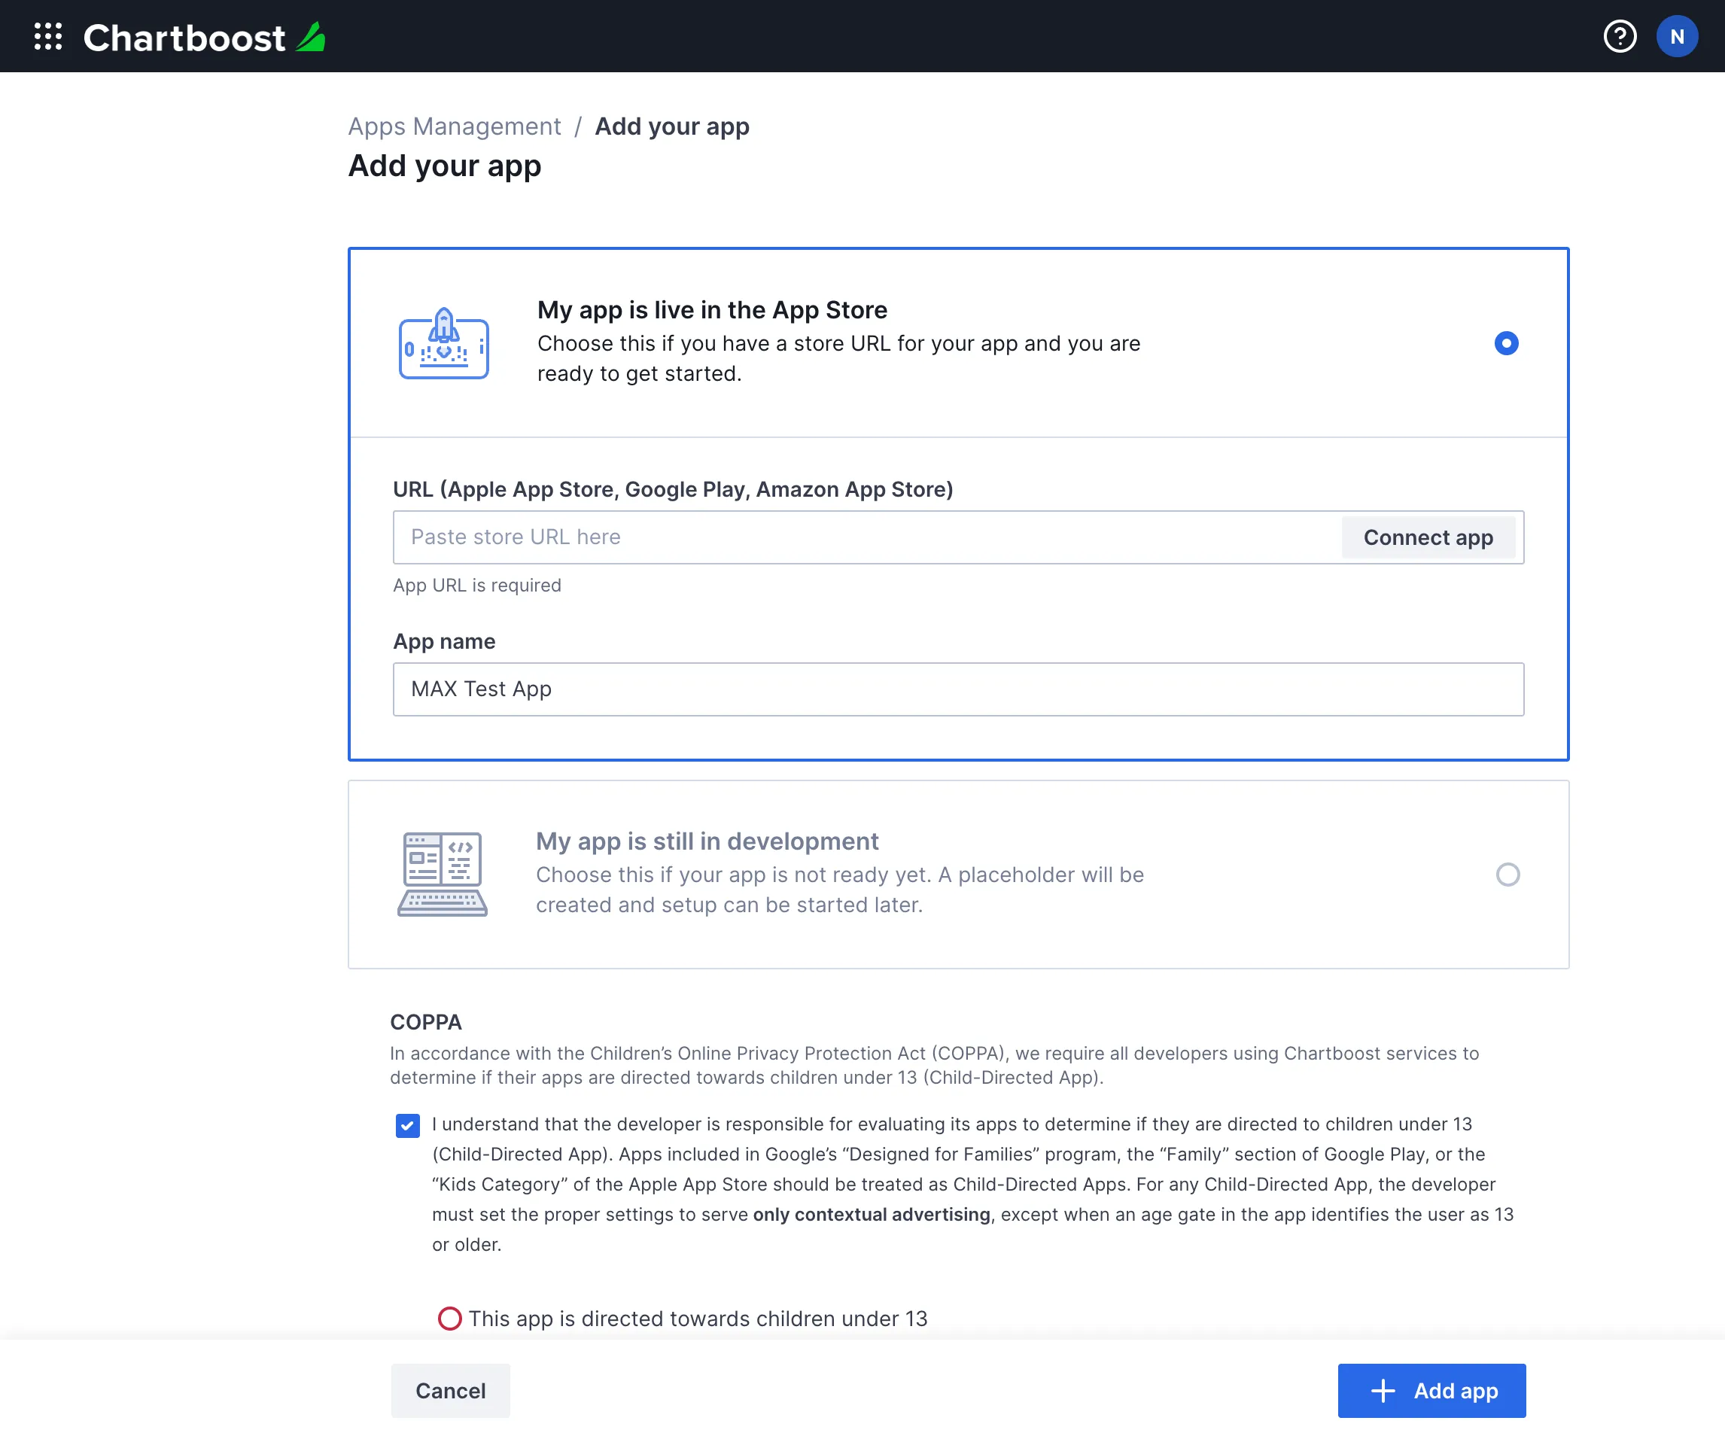Go to Apps Management breadcrumb

click(x=455, y=126)
